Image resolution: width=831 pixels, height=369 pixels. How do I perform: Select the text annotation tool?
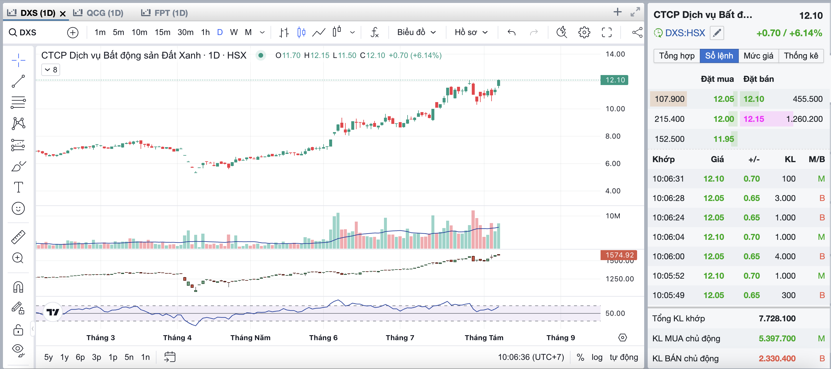click(x=18, y=187)
